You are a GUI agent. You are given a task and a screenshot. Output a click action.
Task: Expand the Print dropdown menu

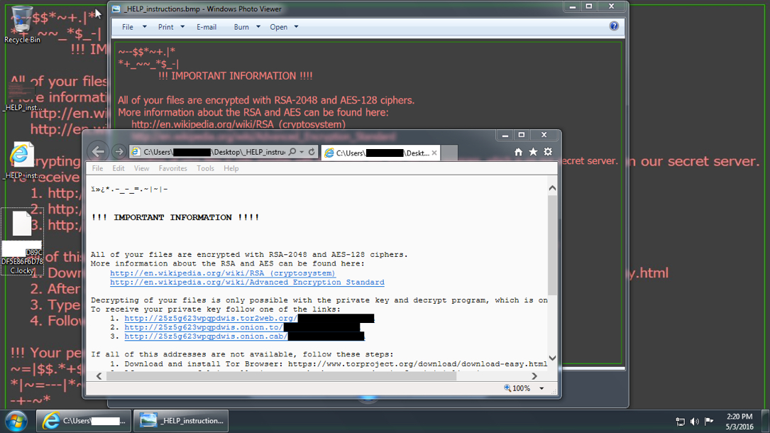171,27
